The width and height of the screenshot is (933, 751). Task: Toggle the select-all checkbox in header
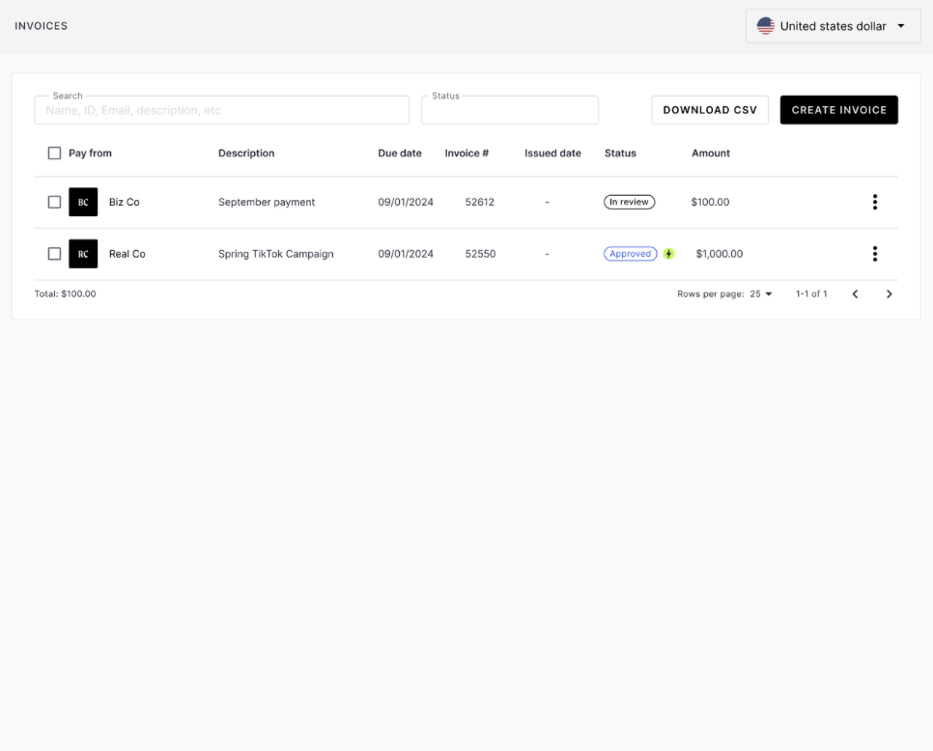tap(54, 153)
